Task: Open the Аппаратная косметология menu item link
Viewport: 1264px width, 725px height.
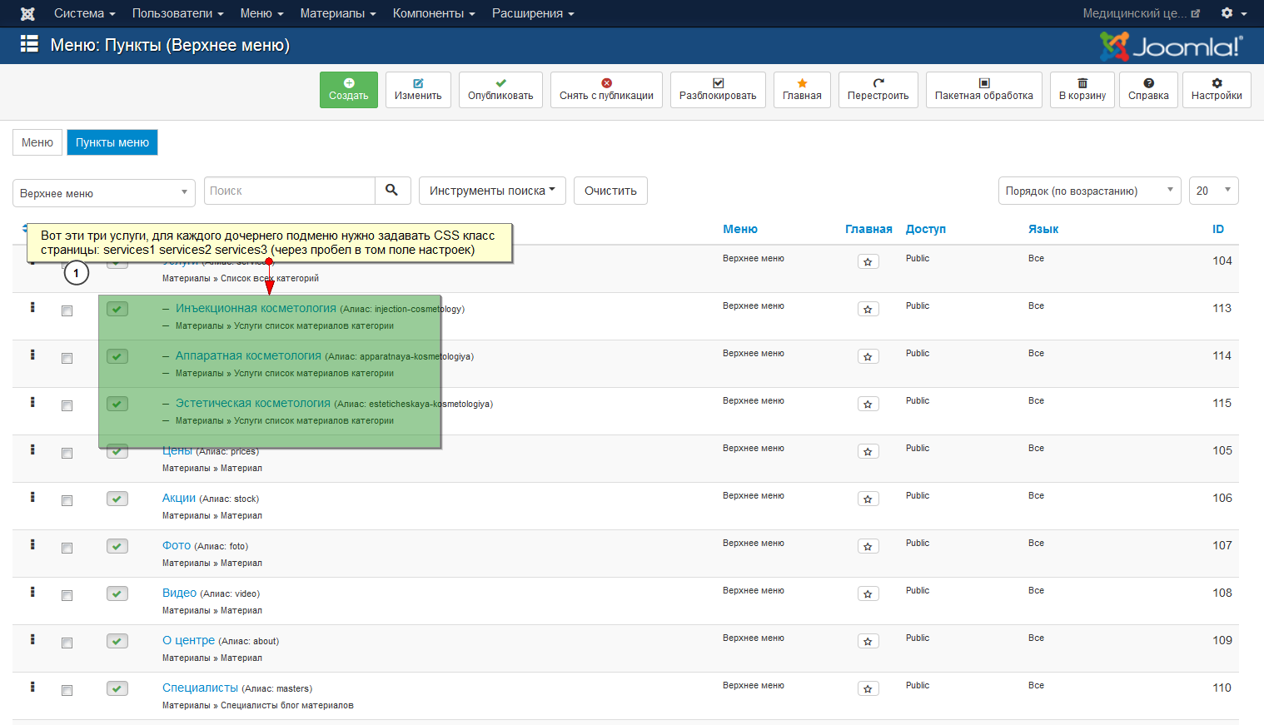Action: point(248,355)
